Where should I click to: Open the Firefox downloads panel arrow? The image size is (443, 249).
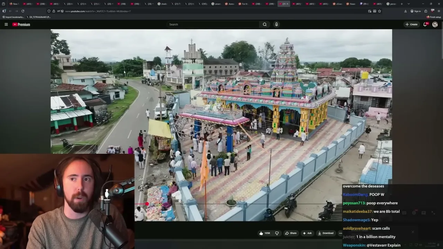406,11
